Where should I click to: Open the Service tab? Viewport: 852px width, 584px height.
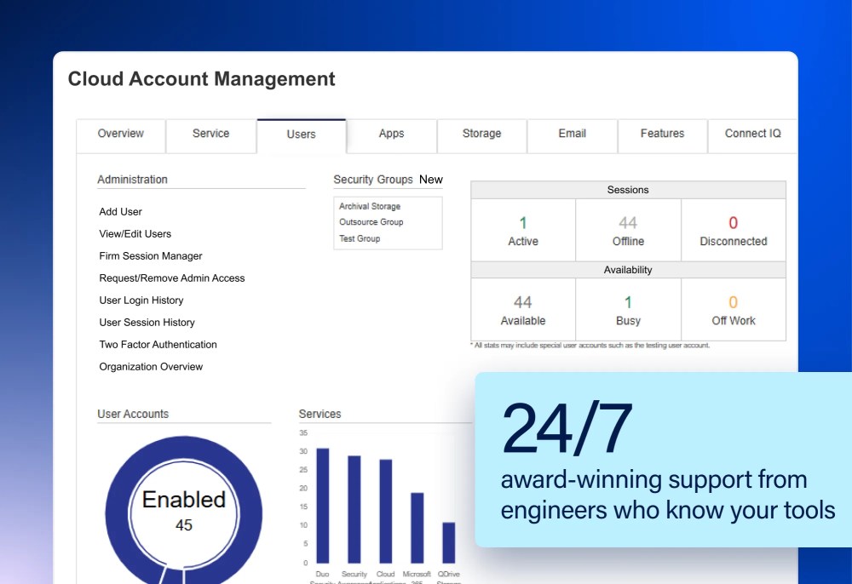point(210,134)
